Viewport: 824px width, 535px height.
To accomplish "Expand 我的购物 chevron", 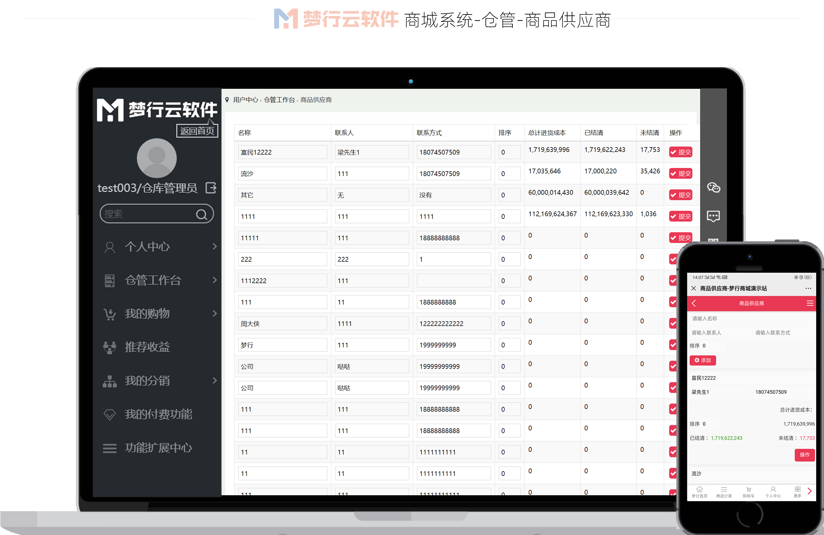I will (x=215, y=314).
